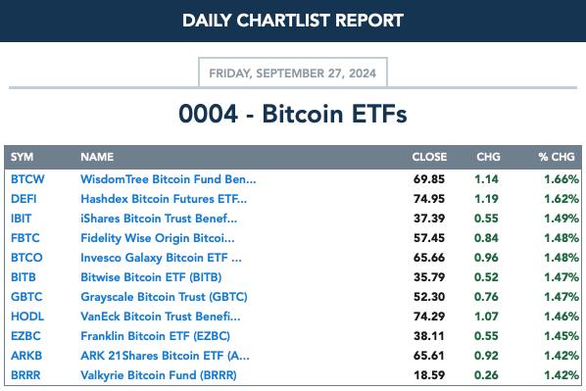Click the SYM column header

[x=22, y=157]
